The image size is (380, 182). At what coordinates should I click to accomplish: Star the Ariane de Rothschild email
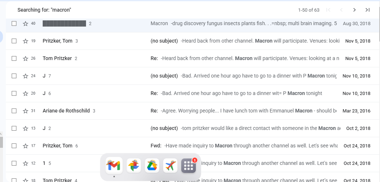point(26,111)
